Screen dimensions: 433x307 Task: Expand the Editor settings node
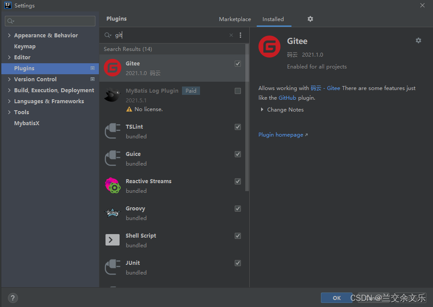[9, 57]
